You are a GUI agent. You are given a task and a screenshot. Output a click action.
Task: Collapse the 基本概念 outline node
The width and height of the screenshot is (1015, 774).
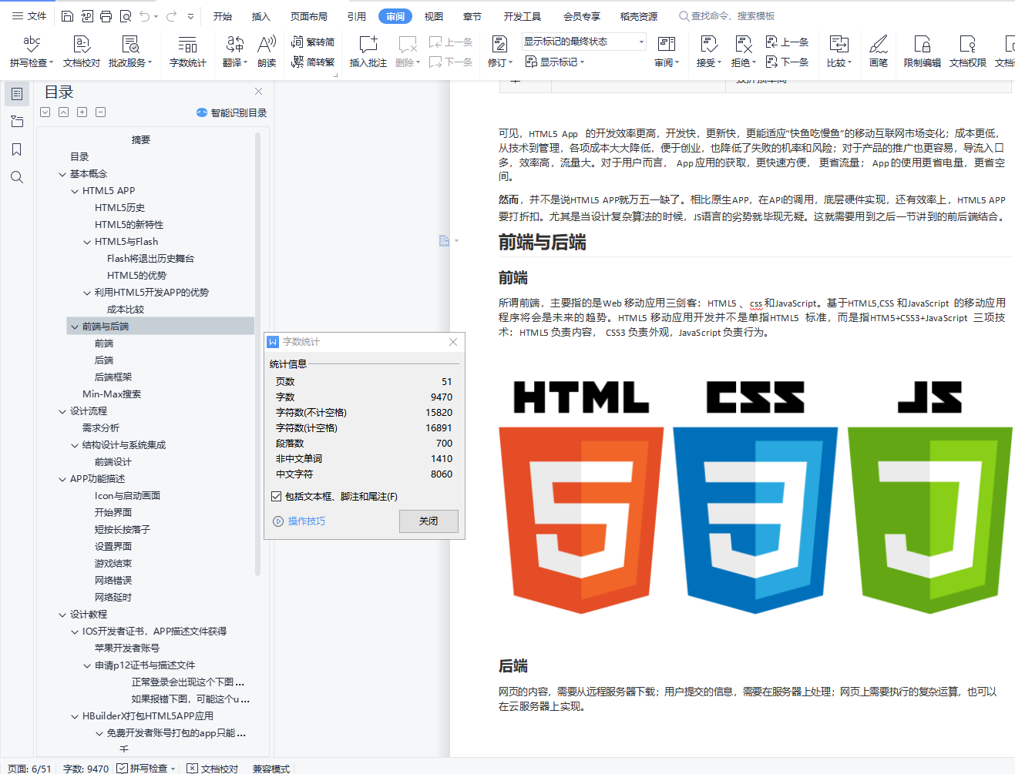[62, 174]
